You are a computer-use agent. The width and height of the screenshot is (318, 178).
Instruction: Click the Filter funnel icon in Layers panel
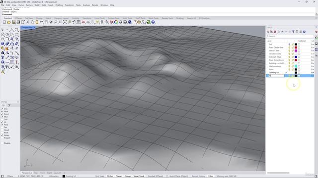click(293, 32)
